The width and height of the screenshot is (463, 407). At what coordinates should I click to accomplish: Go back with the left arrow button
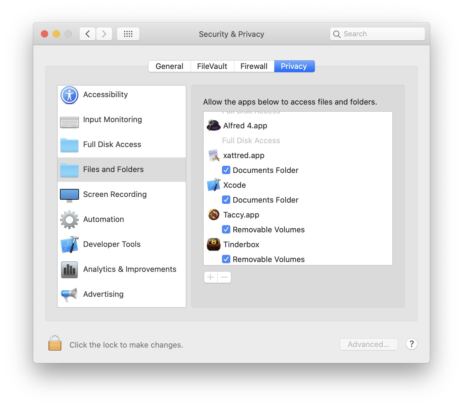(88, 34)
